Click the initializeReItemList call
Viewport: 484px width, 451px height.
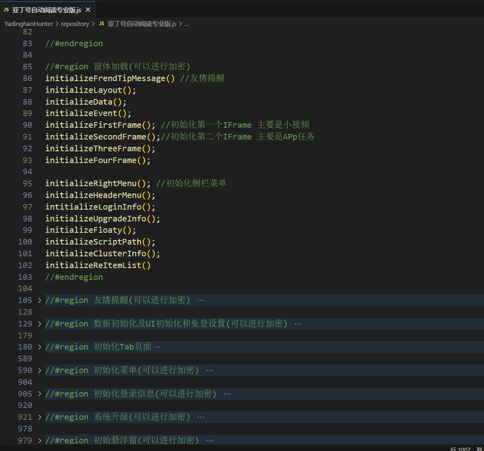tap(98, 265)
